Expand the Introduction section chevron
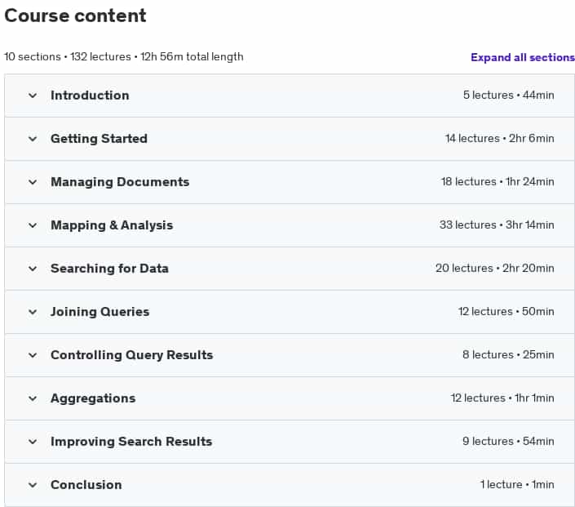 point(33,96)
